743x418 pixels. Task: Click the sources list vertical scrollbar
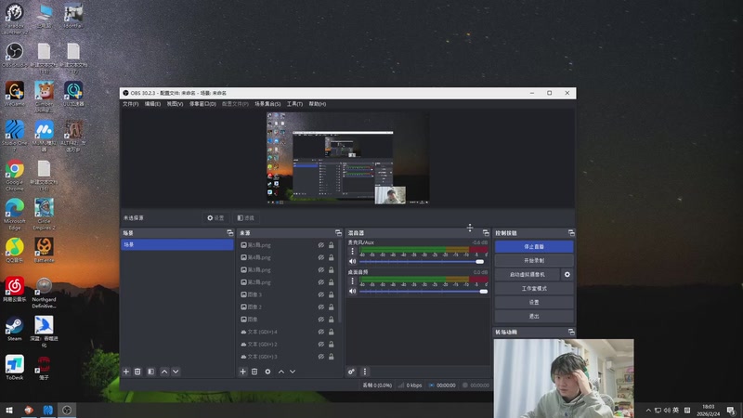click(340, 280)
